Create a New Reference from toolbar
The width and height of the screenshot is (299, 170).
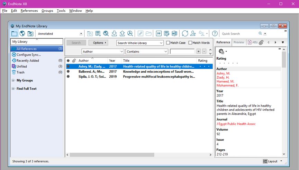98,34
